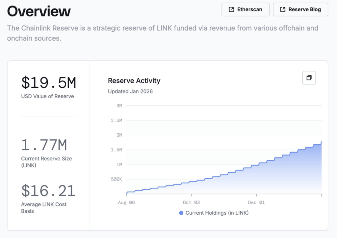The image size is (337, 238).
Task: Click the $16.21 average cost basis value
Action: pos(48,191)
